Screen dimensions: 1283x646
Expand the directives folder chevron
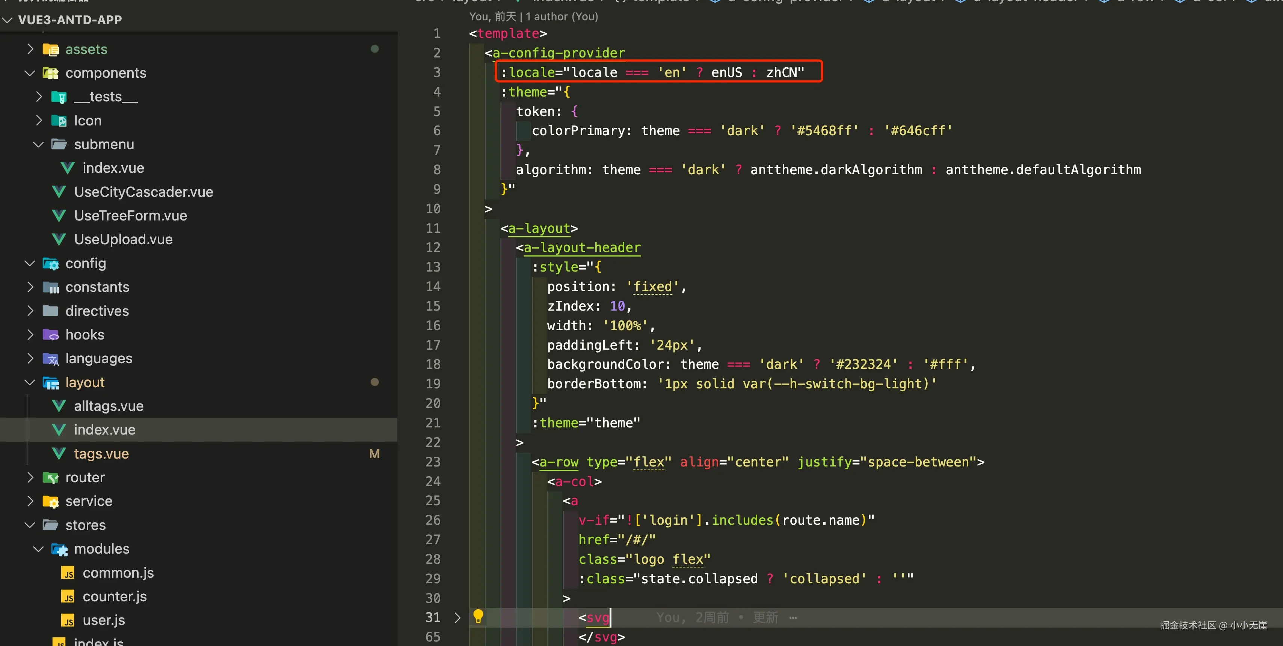[x=30, y=311]
